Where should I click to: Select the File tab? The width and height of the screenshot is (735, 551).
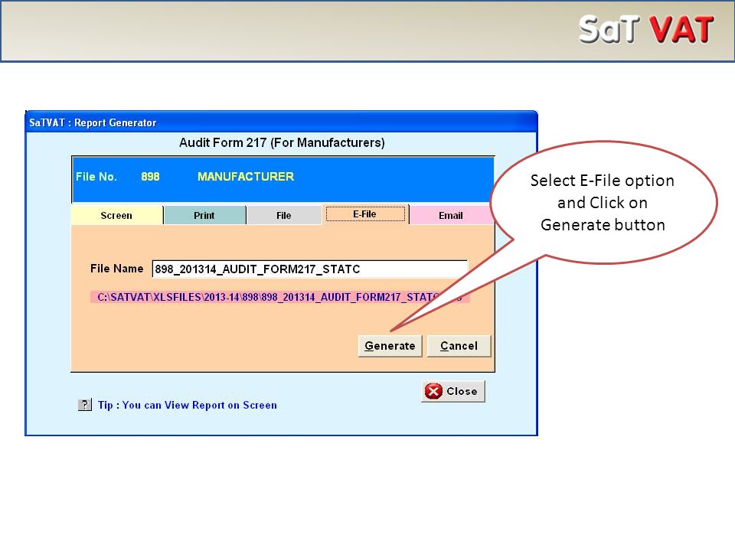284,216
